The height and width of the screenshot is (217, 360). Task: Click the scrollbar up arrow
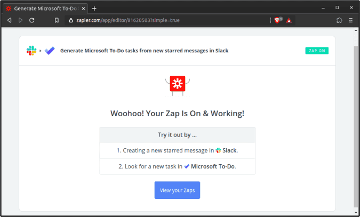356,30
